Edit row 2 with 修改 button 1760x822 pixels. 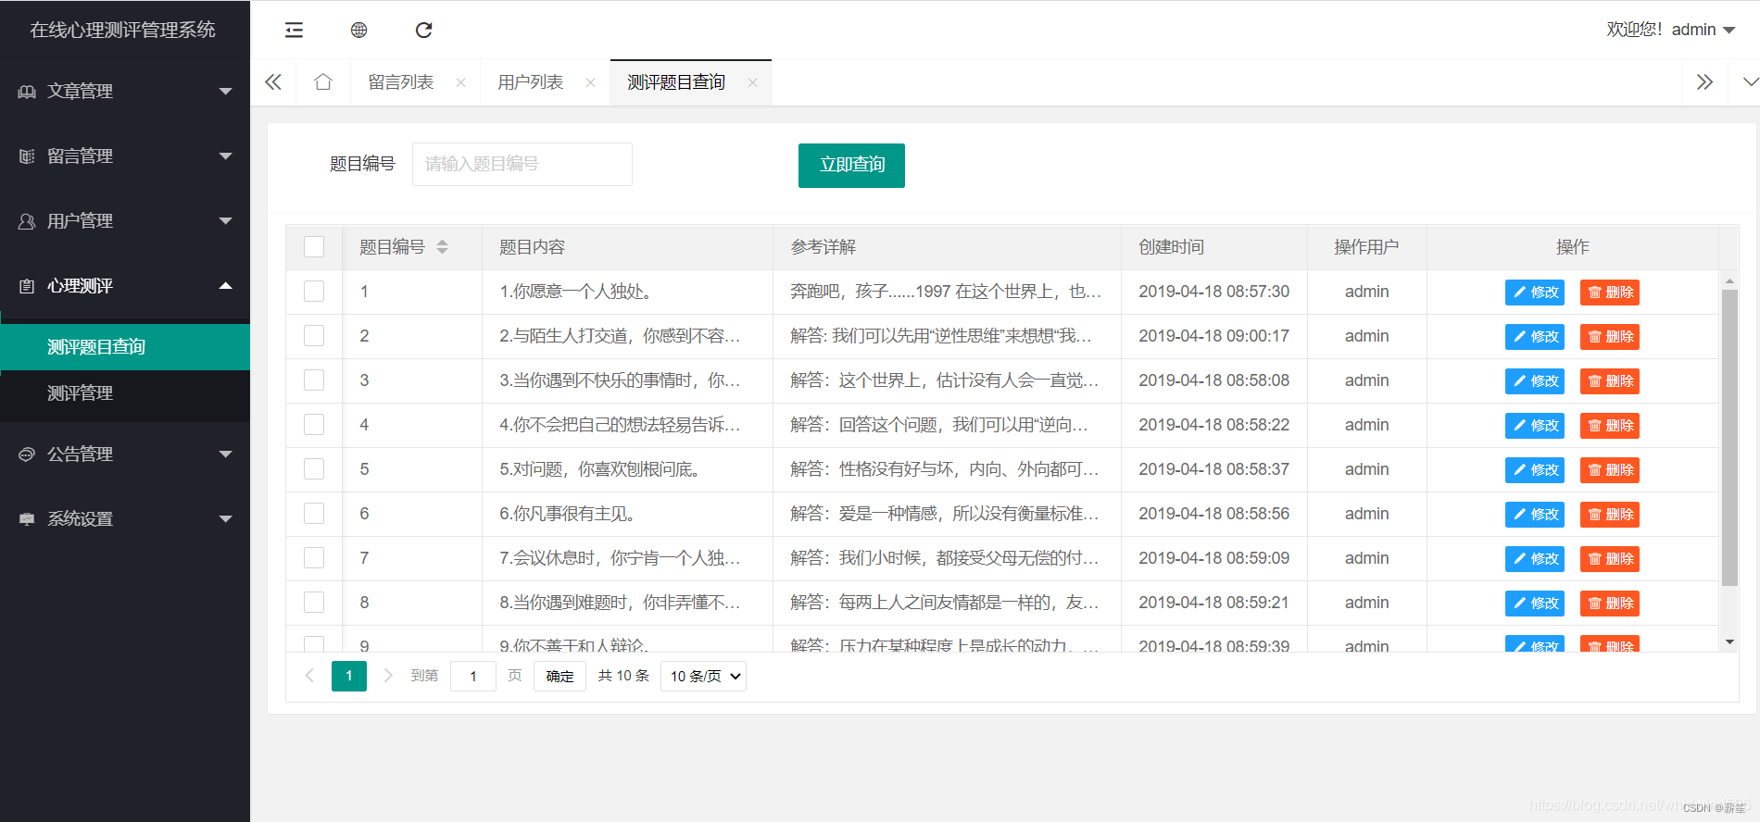pyautogui.click(x=1534, y=336)
